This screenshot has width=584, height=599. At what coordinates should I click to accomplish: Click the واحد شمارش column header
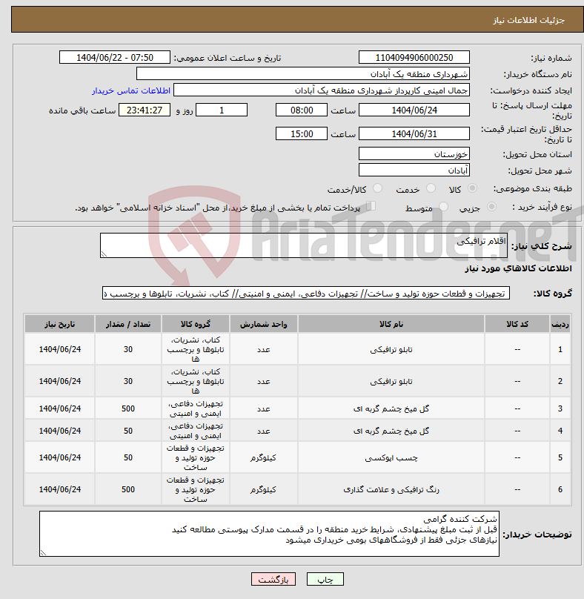[264, 324]
